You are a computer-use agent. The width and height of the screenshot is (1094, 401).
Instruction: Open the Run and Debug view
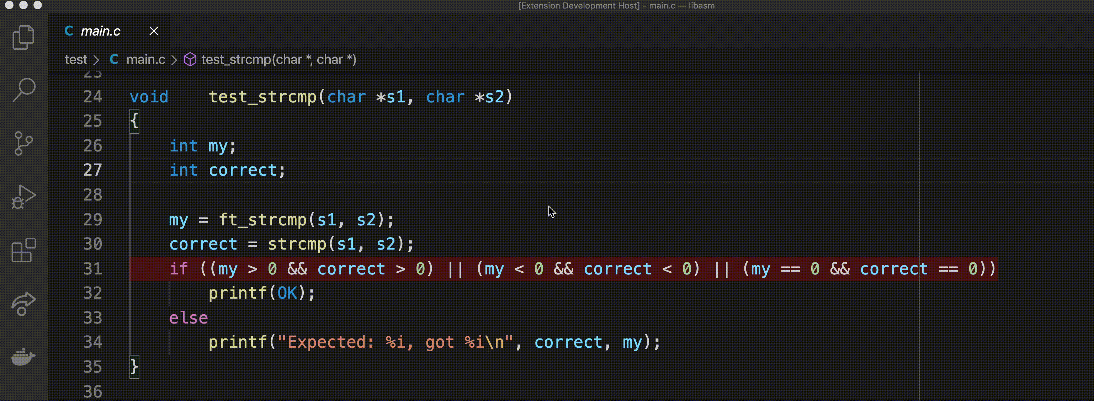click(x=23, y=197)
